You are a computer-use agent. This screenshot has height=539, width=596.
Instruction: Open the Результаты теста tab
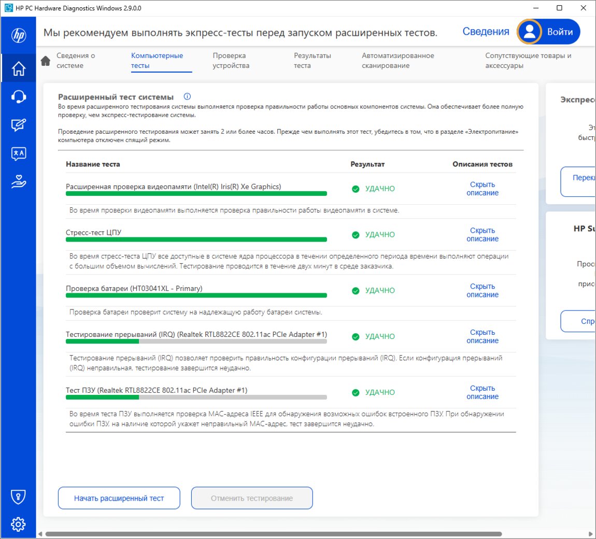point(312,61)
